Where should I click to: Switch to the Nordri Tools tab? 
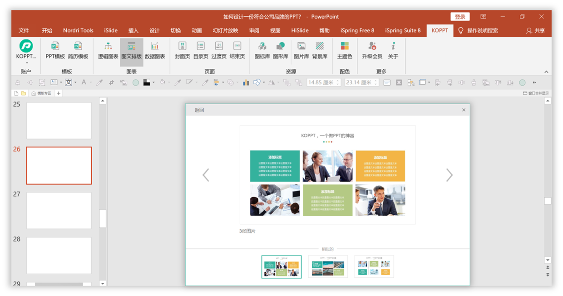tap(78, 31)
